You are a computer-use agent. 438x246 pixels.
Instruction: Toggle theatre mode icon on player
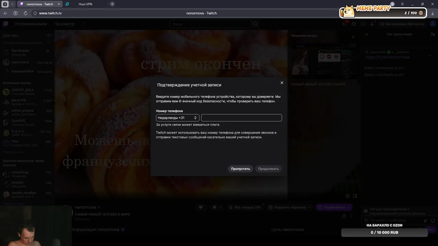click(355, 196)
